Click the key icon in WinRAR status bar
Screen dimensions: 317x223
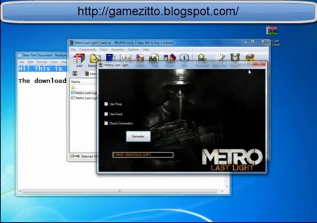(77, 156)
